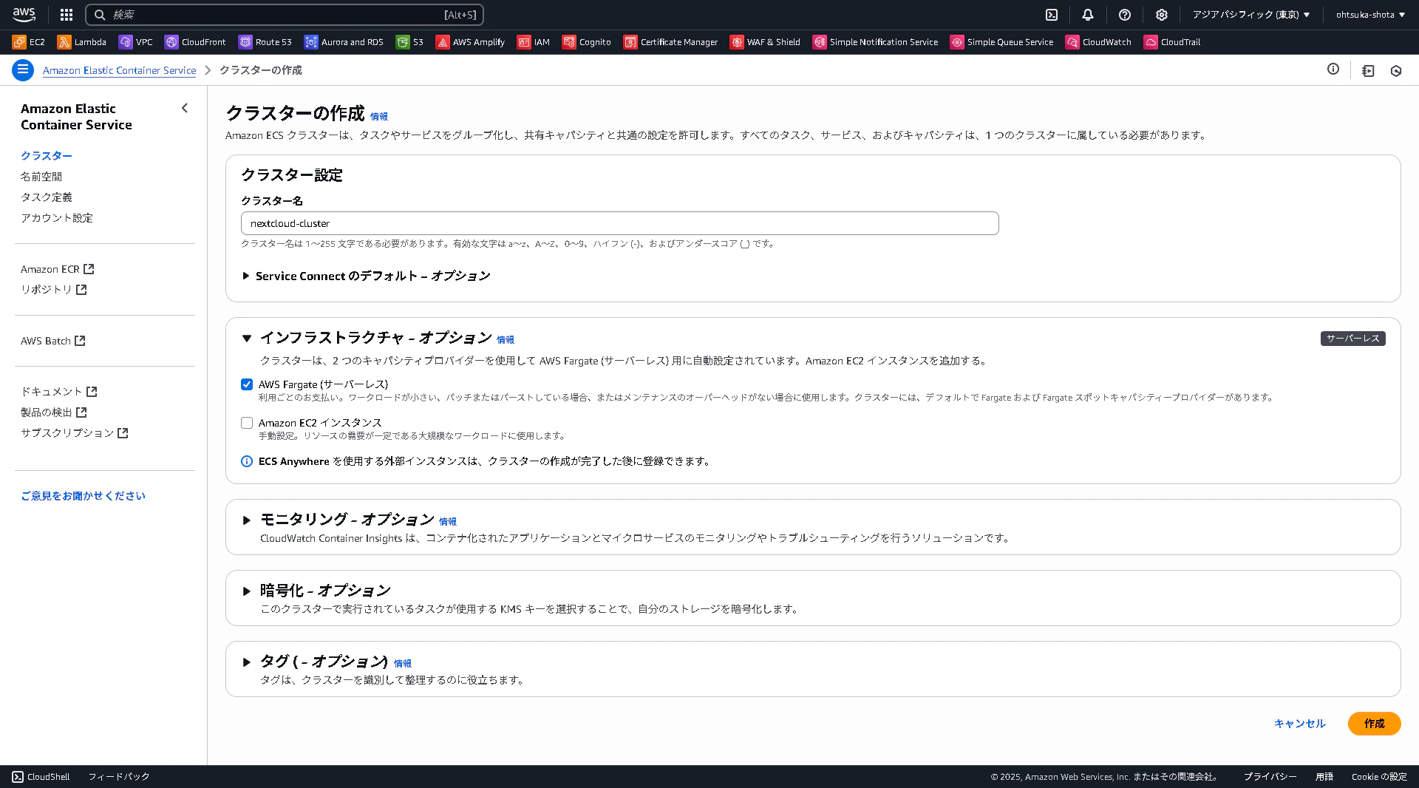Click the top search box
The width and height of the screenshot is (1419, 788).
pyautogui.click(x=285, y=15)
